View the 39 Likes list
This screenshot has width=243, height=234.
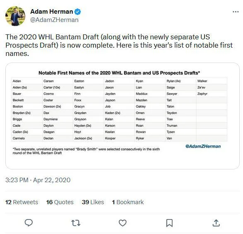[93, 202]
